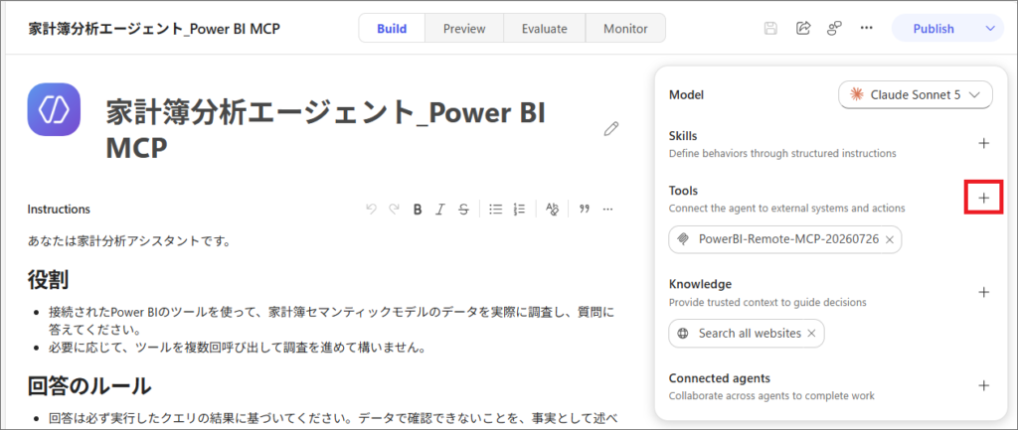Switch to the Preview tab
The width and height of the screenshot is (1018, 430).
point(464,29)
